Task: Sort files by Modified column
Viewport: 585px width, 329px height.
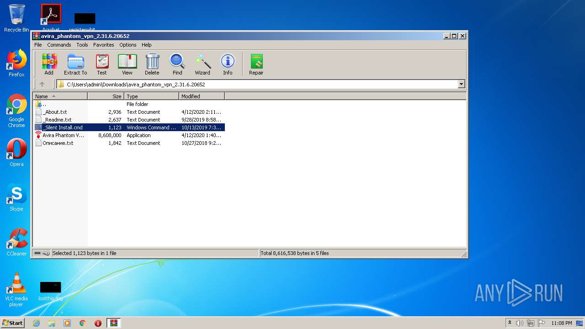Action: [x=202, y=96]
